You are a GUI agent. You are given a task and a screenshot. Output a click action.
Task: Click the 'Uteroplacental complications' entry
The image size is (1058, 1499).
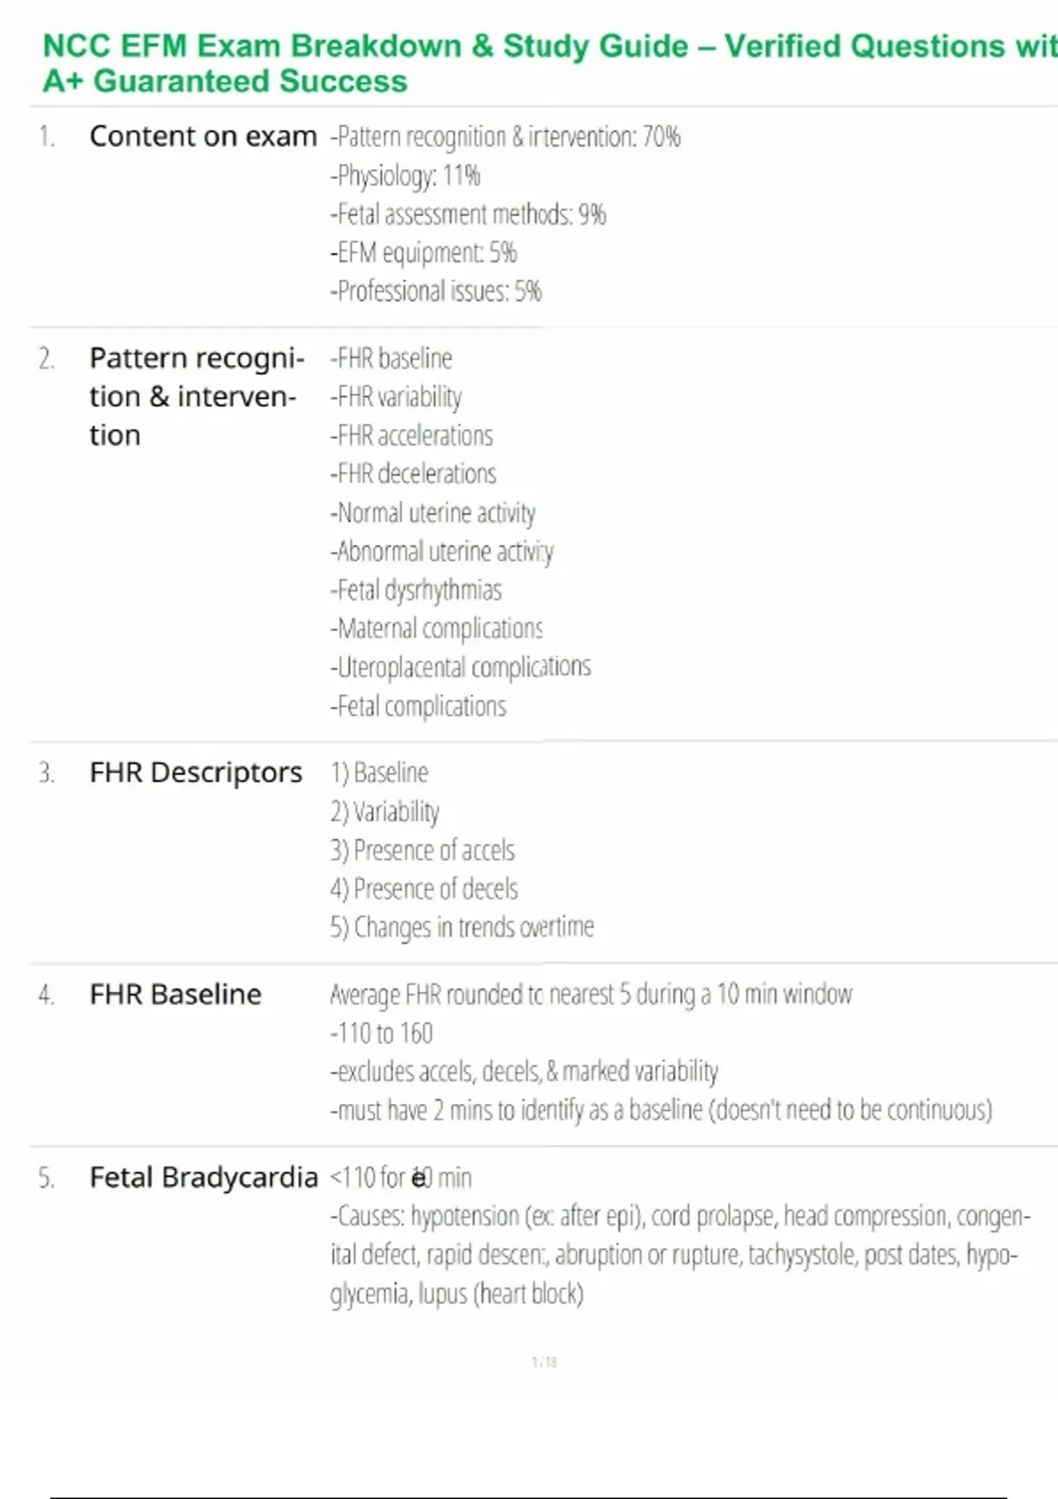pyautogui.click(x=460, y=667)
